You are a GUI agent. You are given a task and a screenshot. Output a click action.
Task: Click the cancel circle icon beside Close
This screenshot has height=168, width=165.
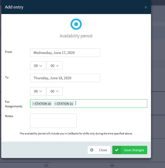pos(92,150)
